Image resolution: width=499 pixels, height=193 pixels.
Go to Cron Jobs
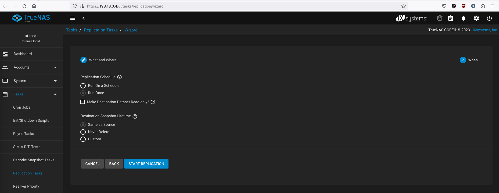click(x=22, y=108)
